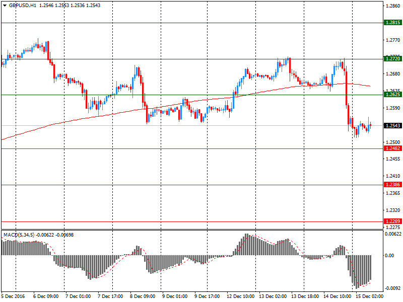Click the 1.2500 price scale value
The height and width of the screenshot is (302, 403).
[x=393, y=142]
